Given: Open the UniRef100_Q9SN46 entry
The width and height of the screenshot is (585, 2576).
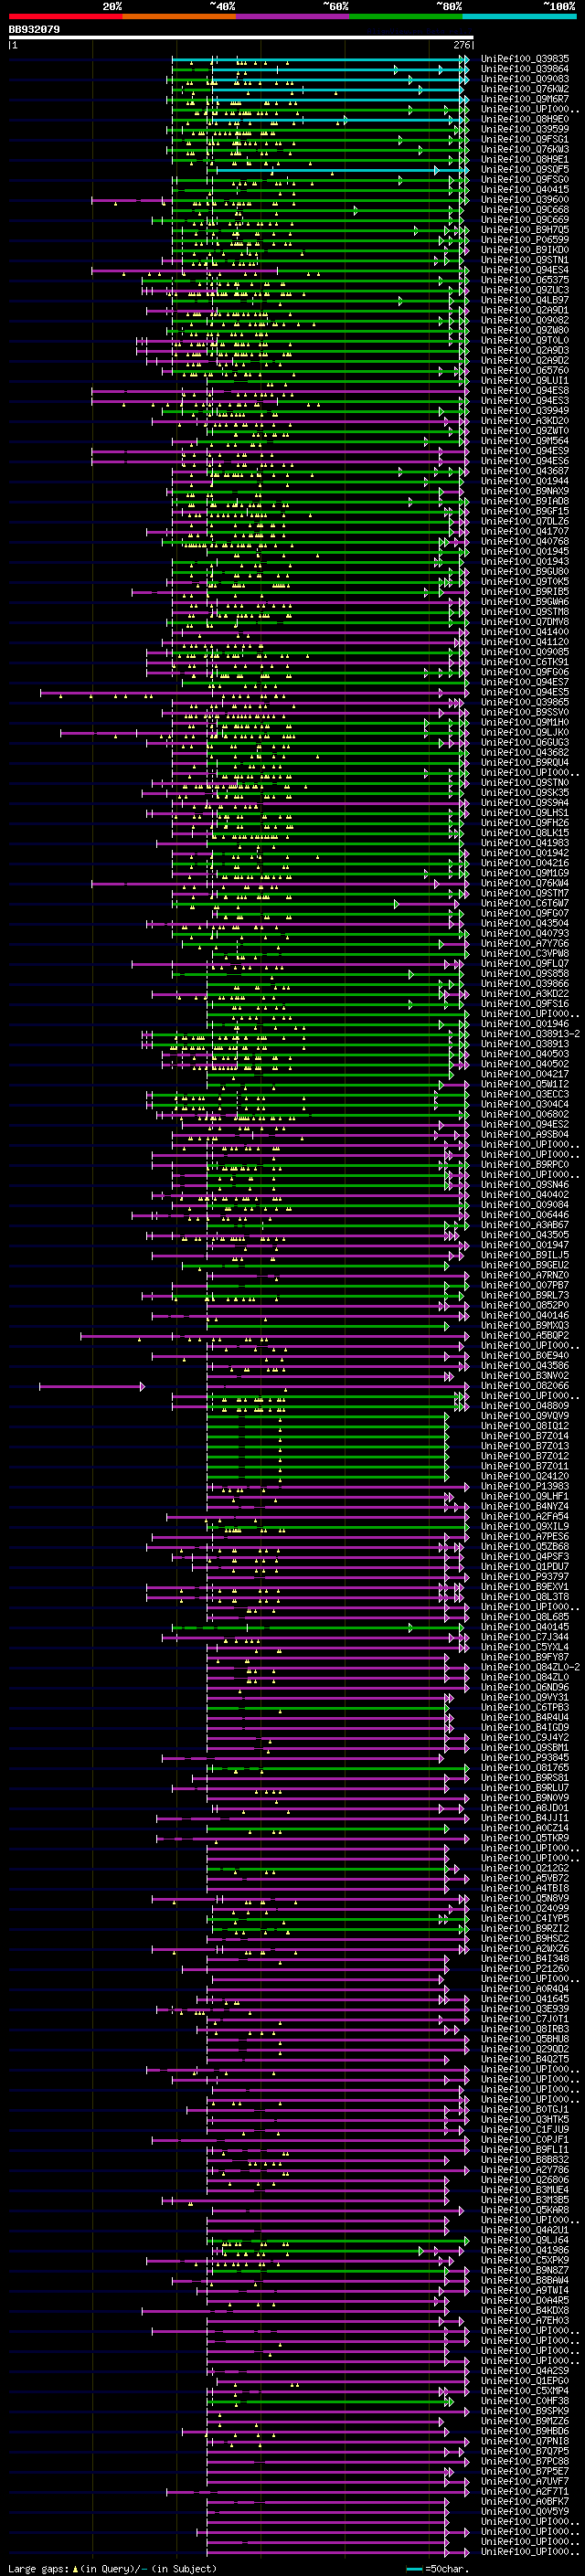Looking at the screenshot, I should (525, 1185).
